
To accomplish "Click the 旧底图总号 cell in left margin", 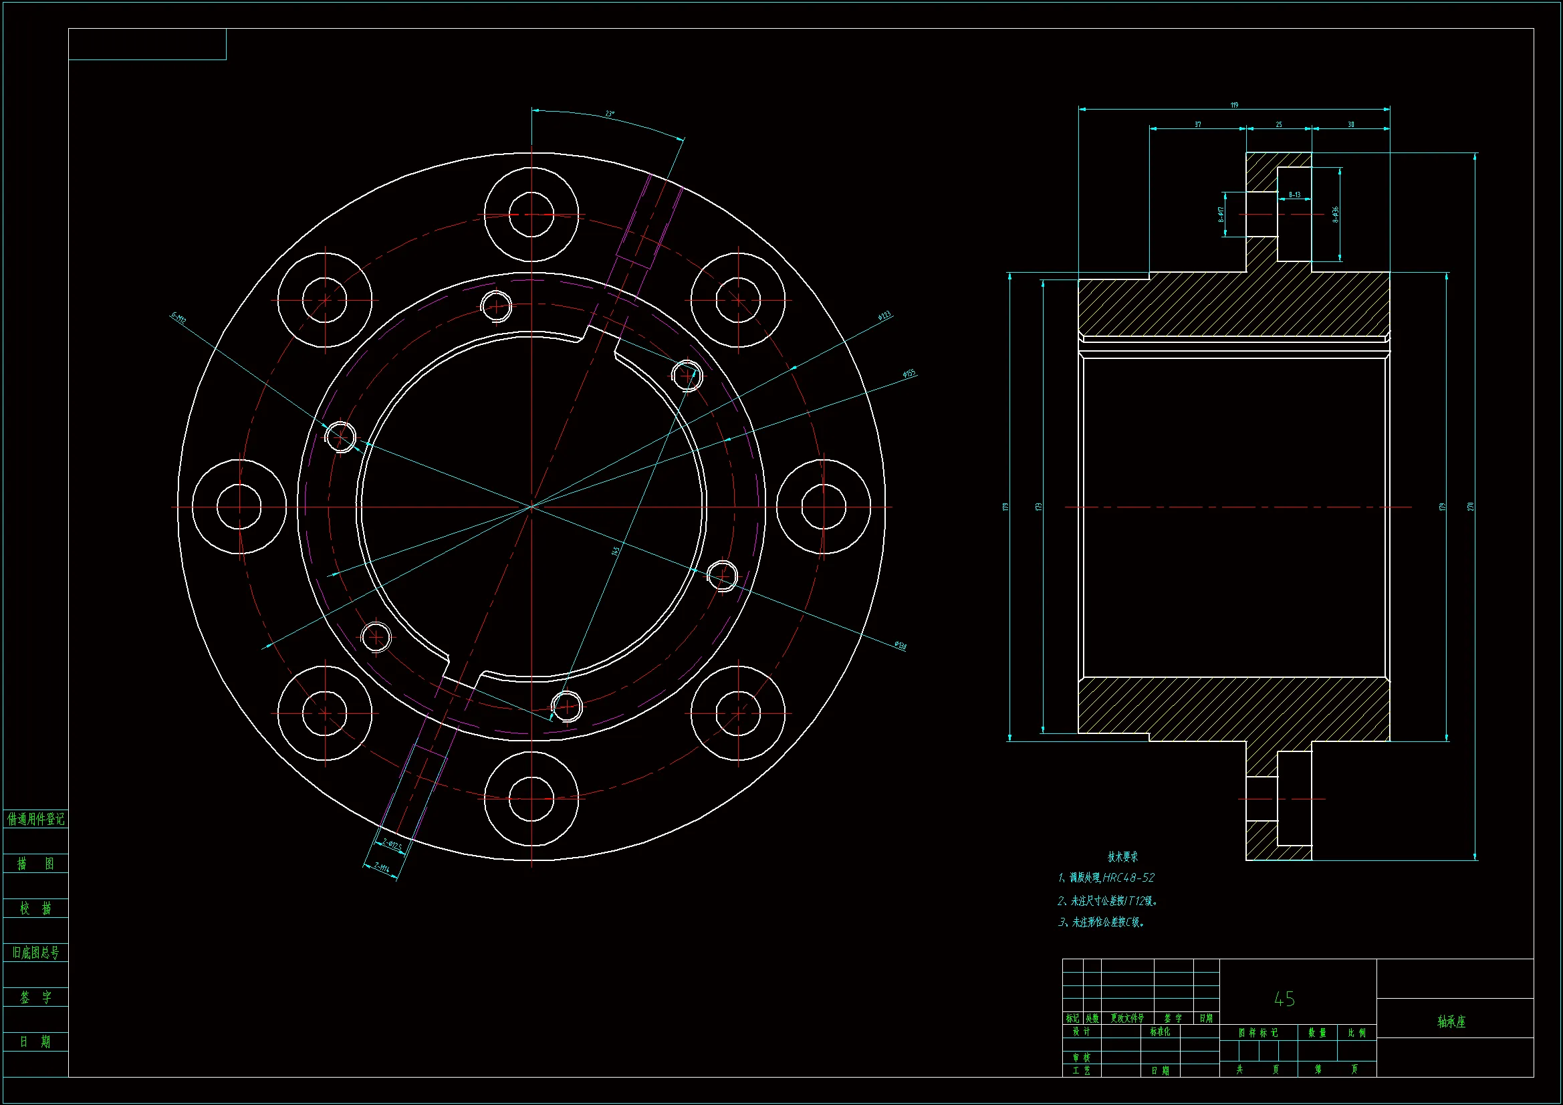I will [35, 953].
